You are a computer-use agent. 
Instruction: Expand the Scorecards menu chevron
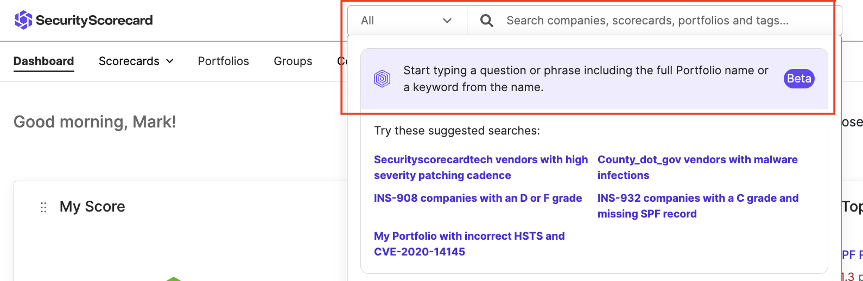169,61
